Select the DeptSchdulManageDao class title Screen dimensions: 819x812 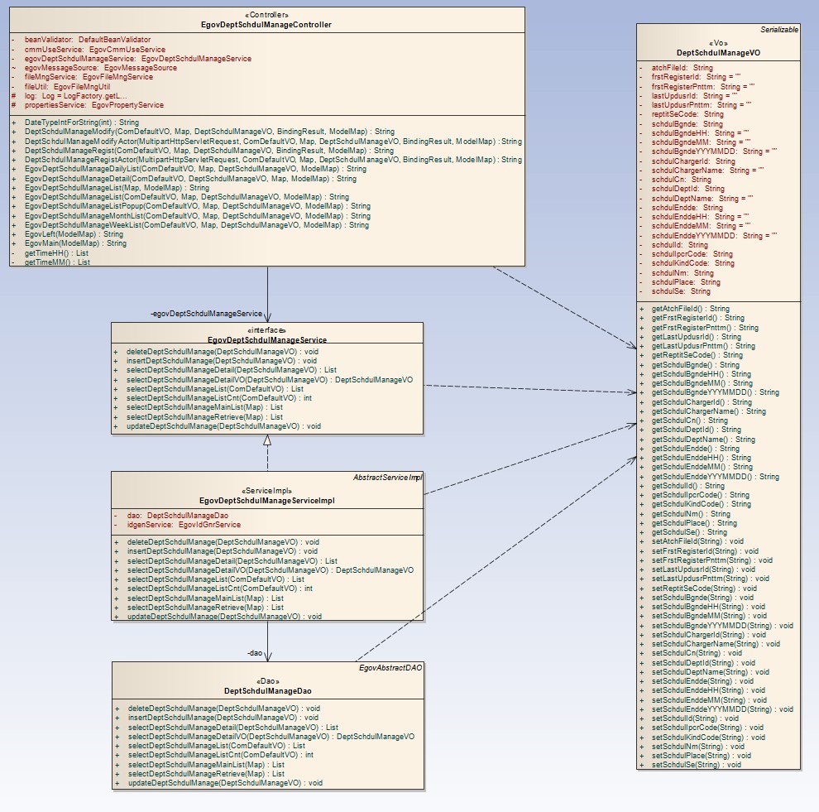(267, 690)
